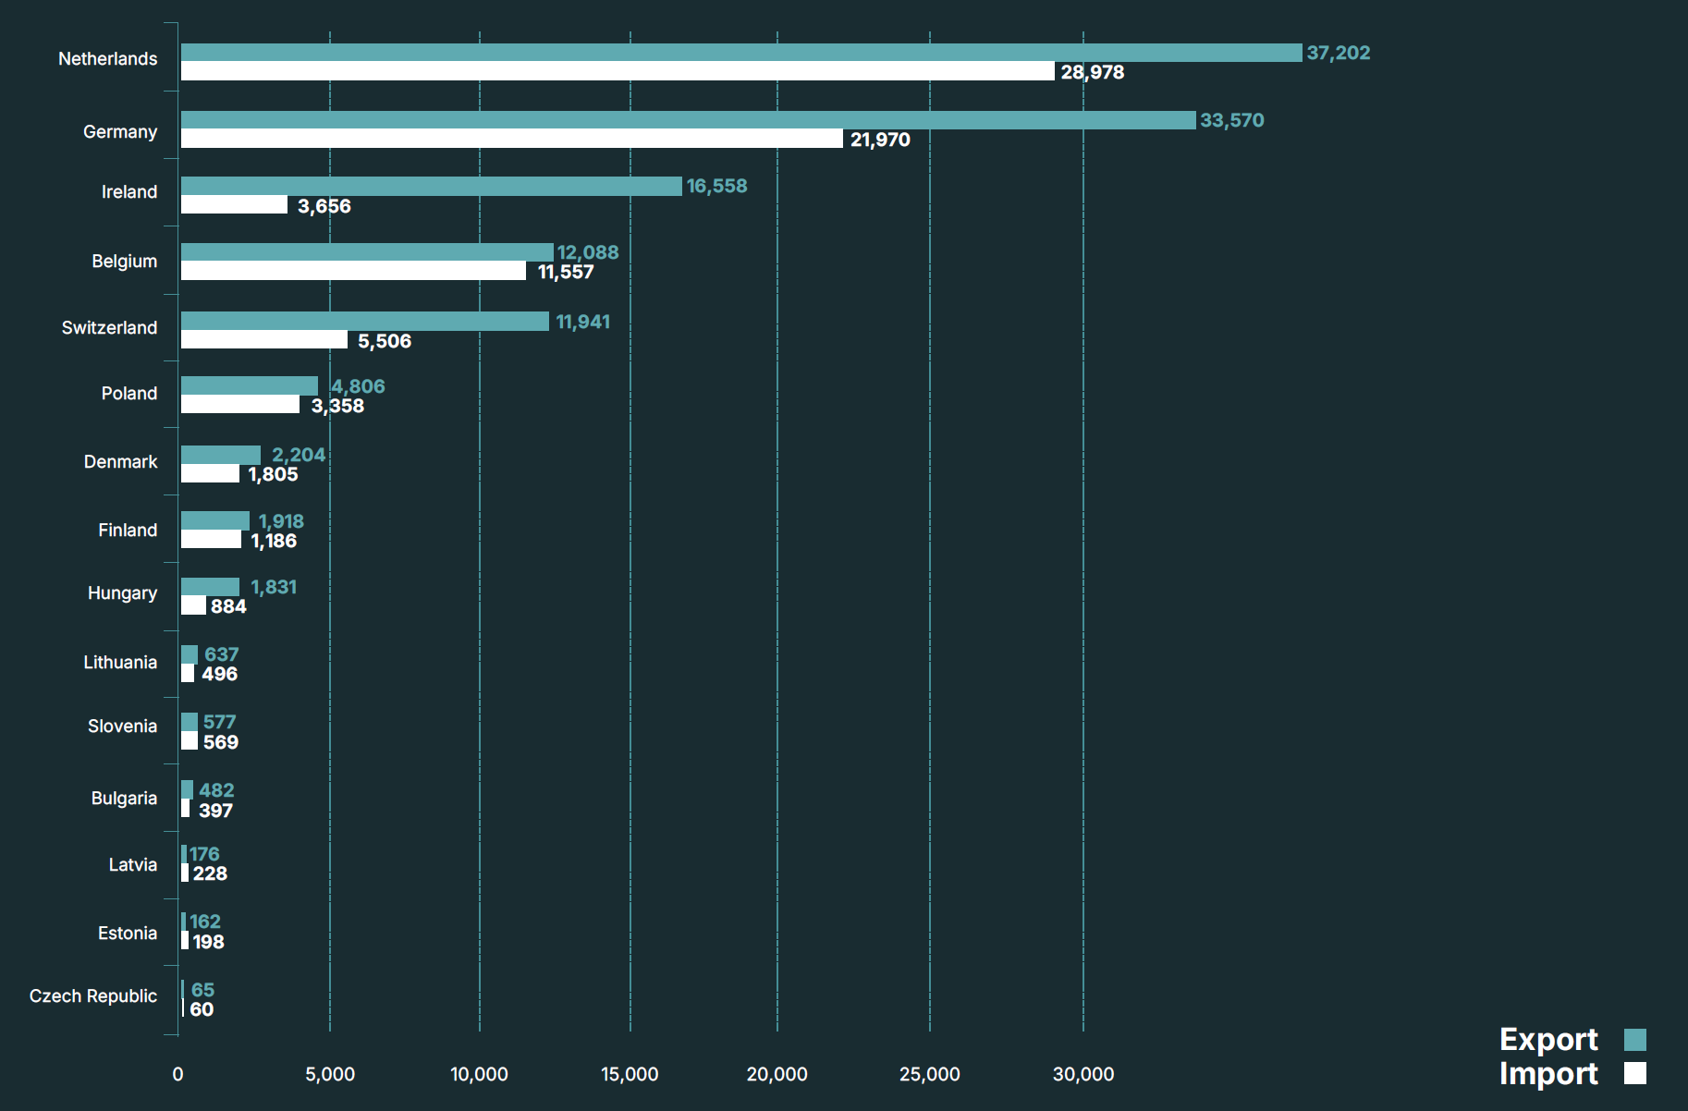Click the 37,202 value label
The width and height of the screenshot is (1688, 1111).
(1338, 53)
